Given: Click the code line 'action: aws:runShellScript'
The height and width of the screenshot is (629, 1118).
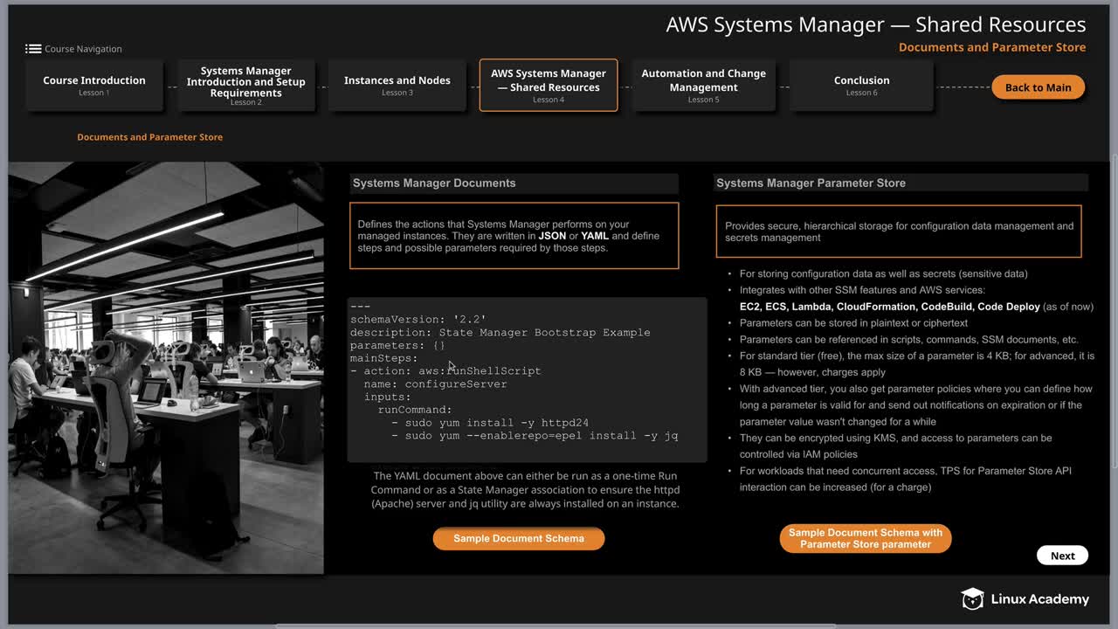Looking at the screenshot, I should tap(445, 371).
